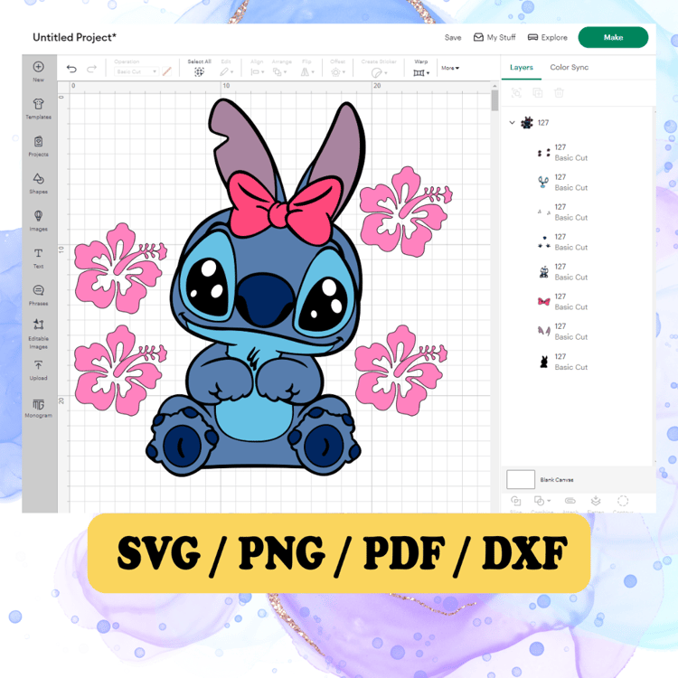Viewport: 678px width, 678px height.
Task: Click the Untitled Project title
Action: pos(74,38)
